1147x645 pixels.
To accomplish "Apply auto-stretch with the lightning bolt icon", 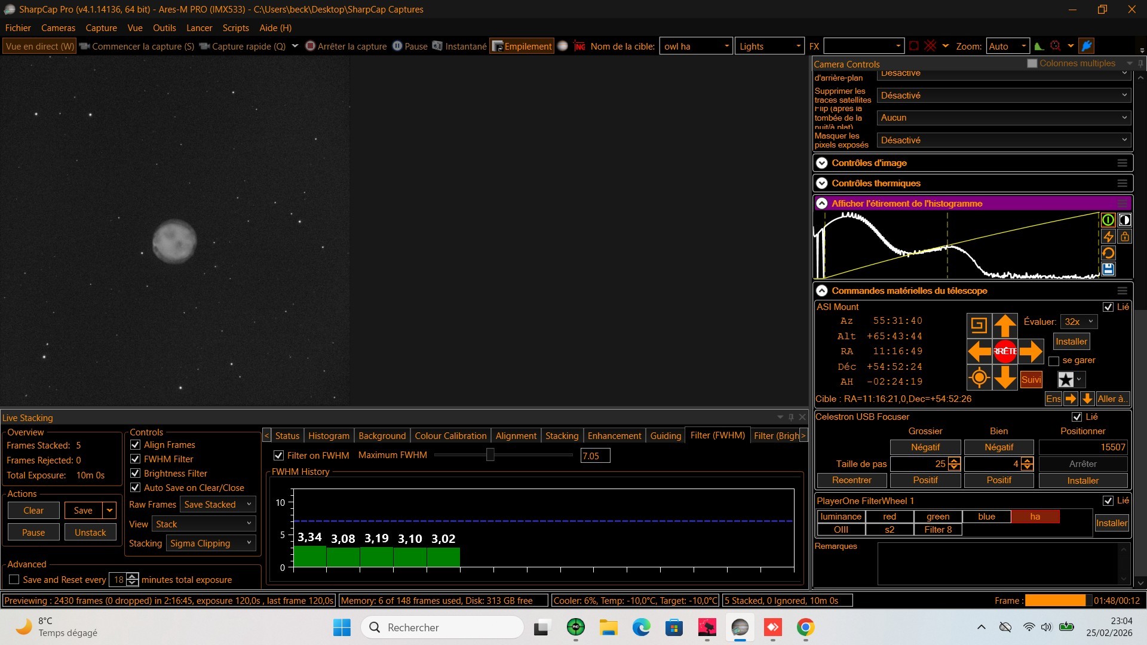I will click(x=1108, y=236).
